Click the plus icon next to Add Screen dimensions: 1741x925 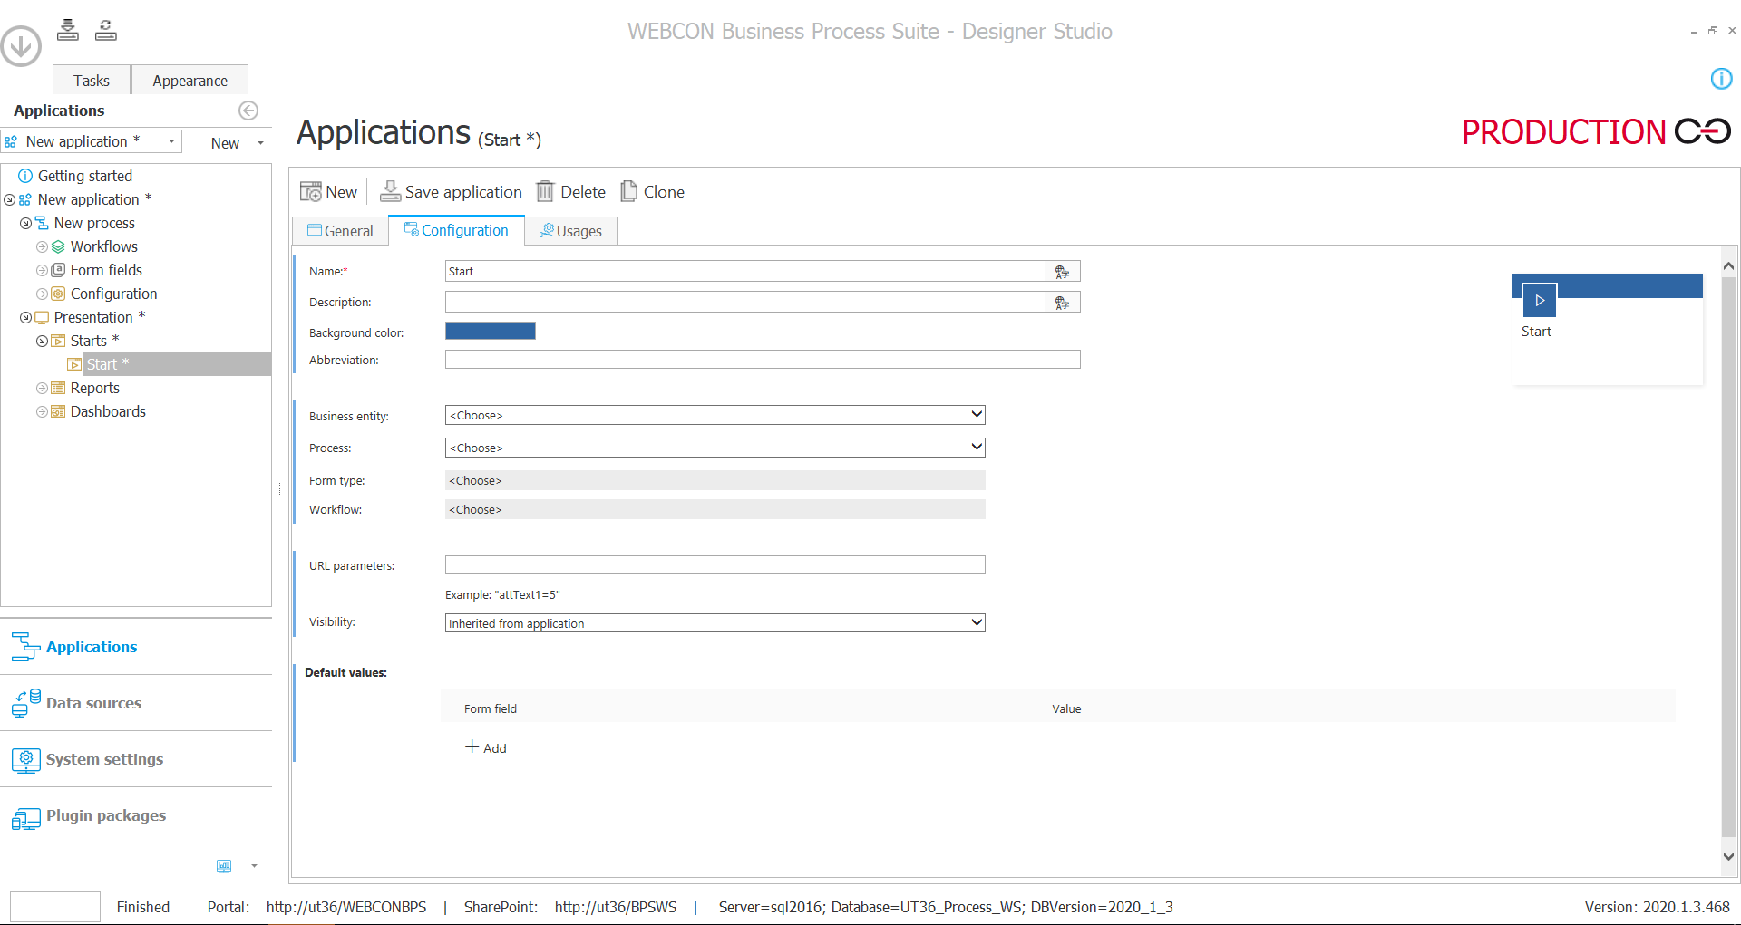472,747
